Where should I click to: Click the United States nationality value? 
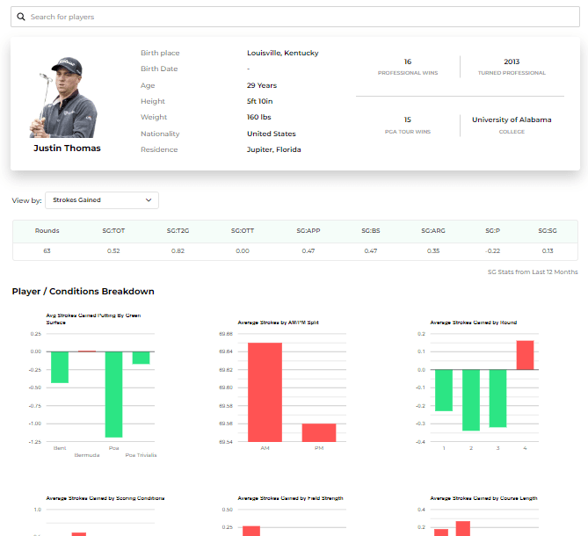pos(271,134)
